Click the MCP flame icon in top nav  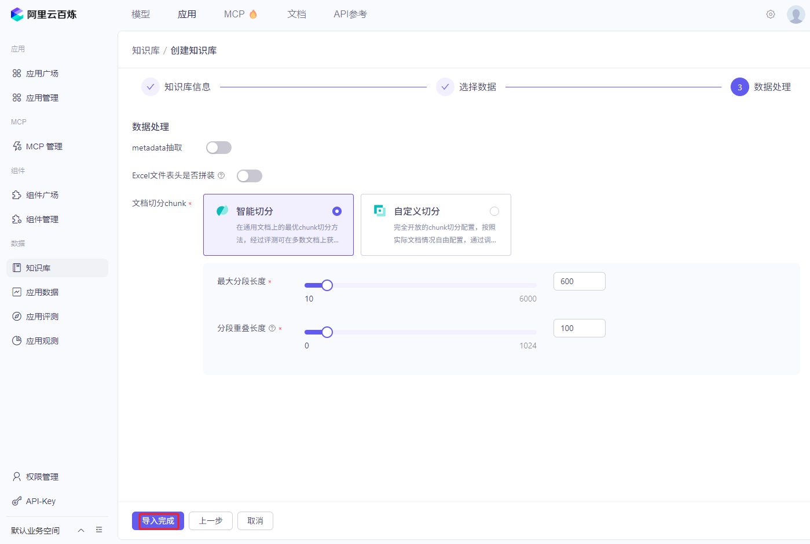tap(253, 14)
